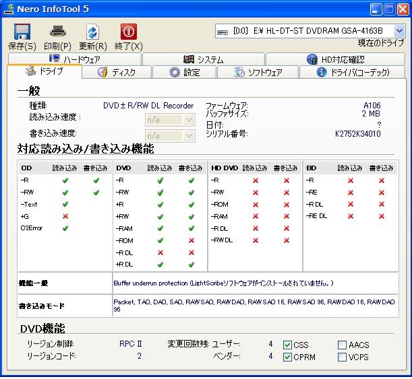Click the BD -R write red cross

382,180
